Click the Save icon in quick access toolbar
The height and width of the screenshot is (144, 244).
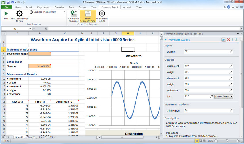tap(7, 2)
